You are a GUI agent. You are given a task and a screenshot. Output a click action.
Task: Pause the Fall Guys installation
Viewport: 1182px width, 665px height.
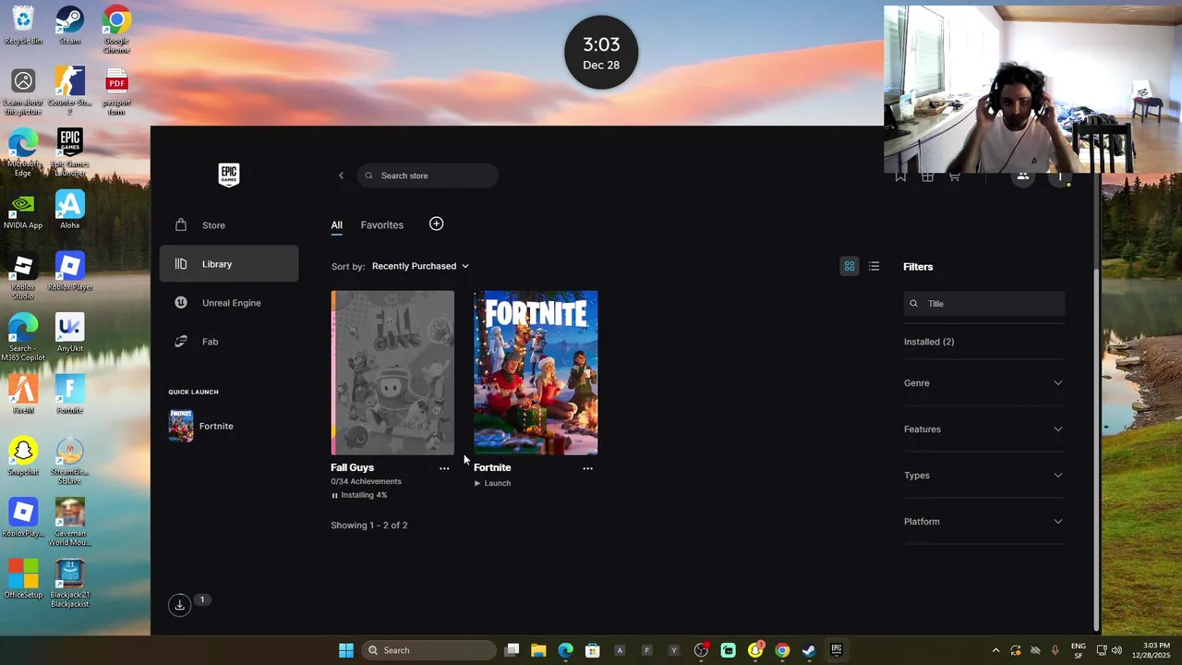click(x=334, y=495)
